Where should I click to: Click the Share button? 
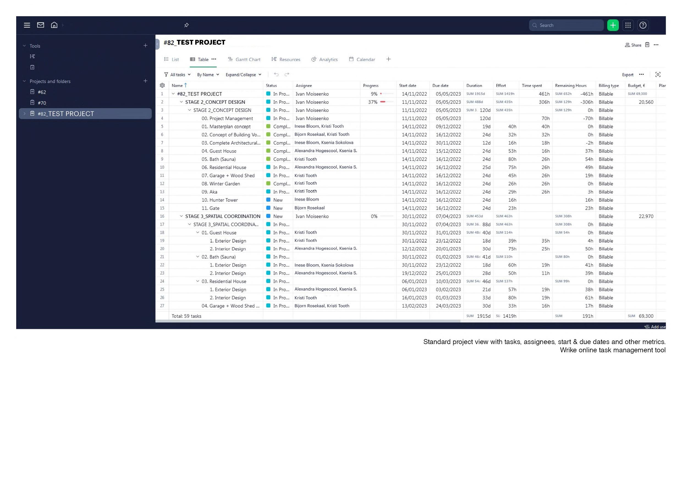[633, 45]
